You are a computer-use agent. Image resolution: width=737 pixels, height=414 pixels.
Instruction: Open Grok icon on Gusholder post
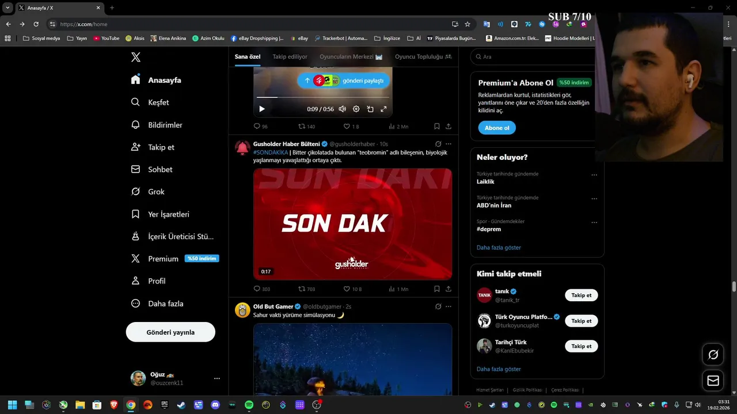point(438,144)
